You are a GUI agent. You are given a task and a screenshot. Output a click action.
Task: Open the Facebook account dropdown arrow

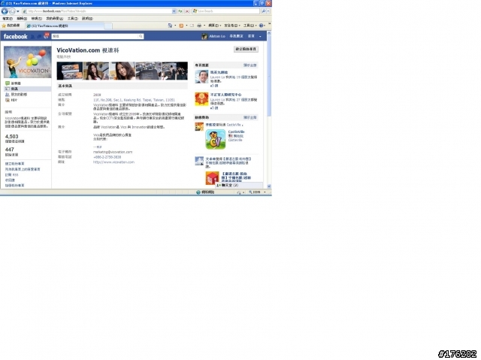click(x=260, y=37)
